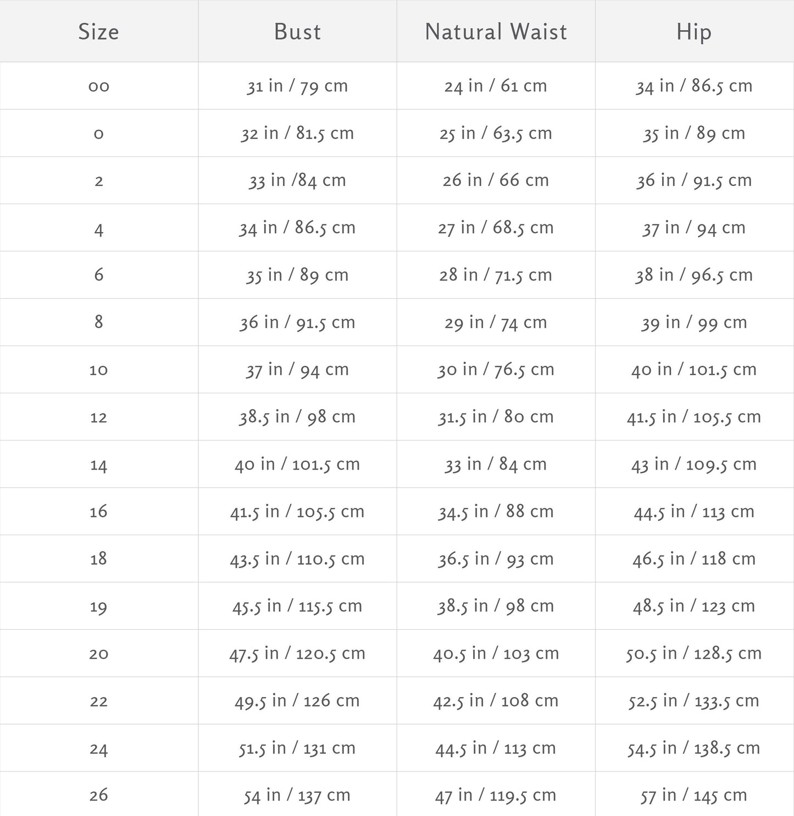Click waist value 26 in / 66 cm
Image resolution: width=794 pixels, height=816 pixels.
496,180
